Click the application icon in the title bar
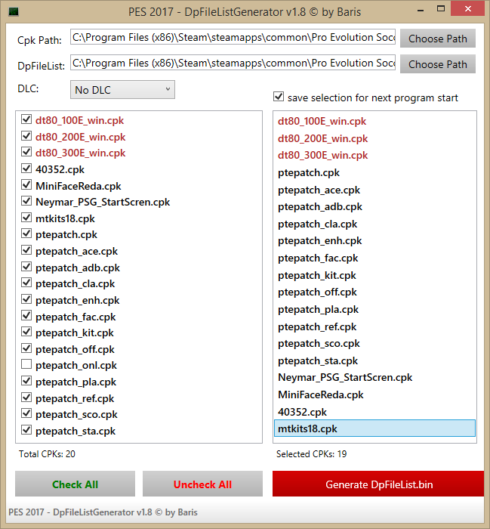Screen dimensions: 490x529 (14, 11)
